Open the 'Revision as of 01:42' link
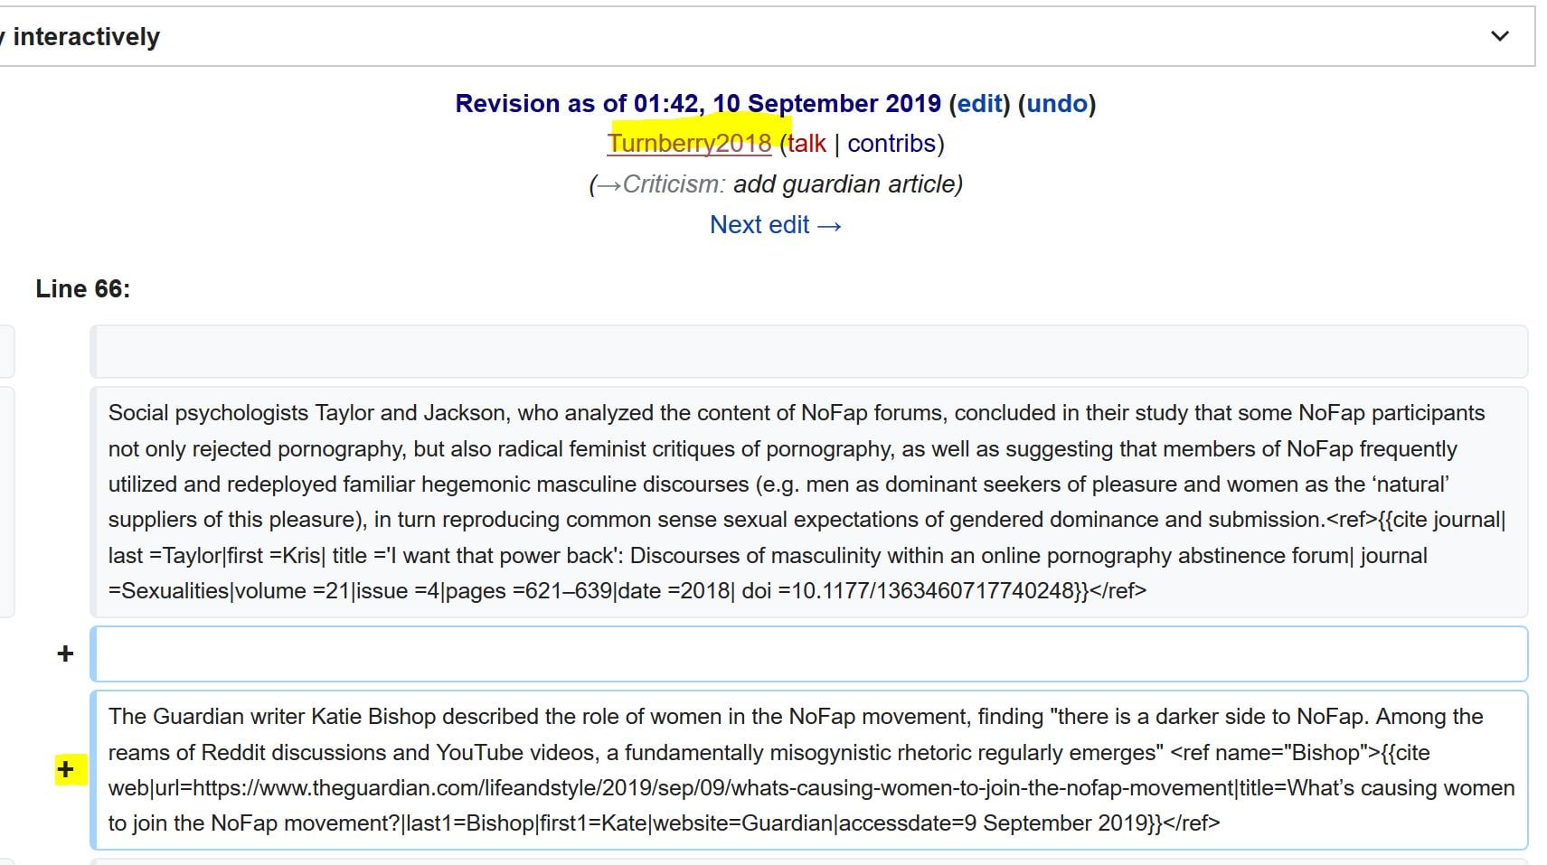The width and height of the screenshot is (1547, 865). pos(697,103)
